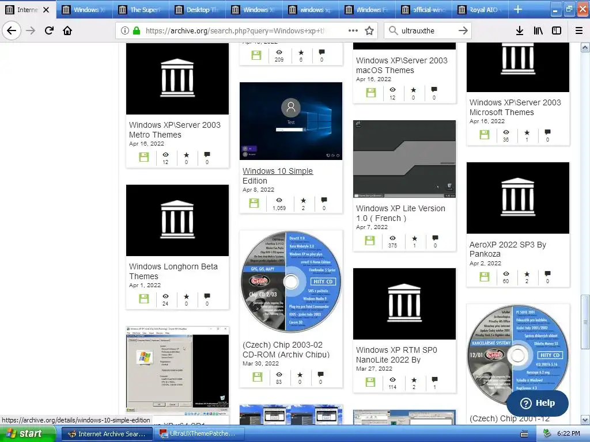Click the vertical scrollbar thumb
The width and height of the screenshot is (590, 442).
(x=585, y=322)
